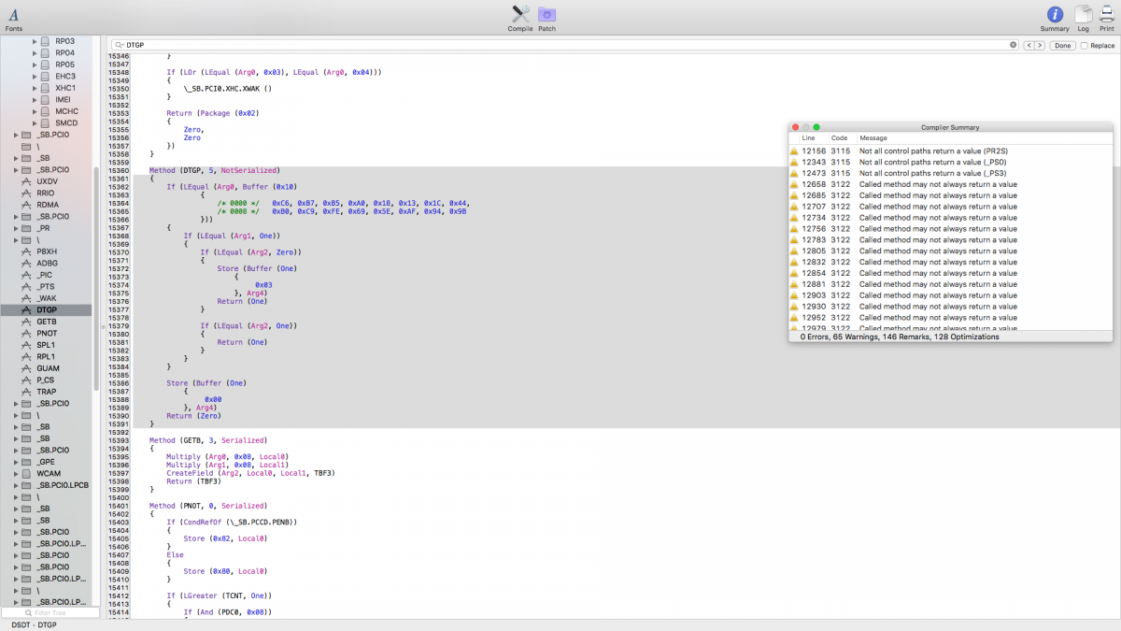The height and width of the screenshot is (631, 1121).
Task: Select the RDMA method in tree
Action: click(x=47, y=205)
